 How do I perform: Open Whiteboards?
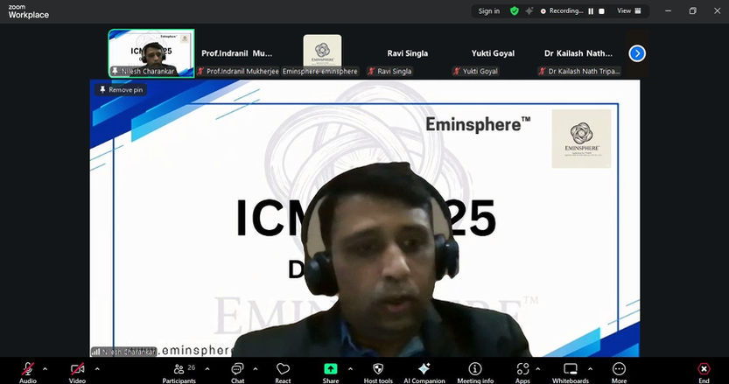(570, 373)
